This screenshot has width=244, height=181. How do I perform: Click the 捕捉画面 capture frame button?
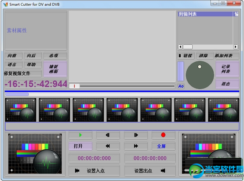tap(55, 69)
